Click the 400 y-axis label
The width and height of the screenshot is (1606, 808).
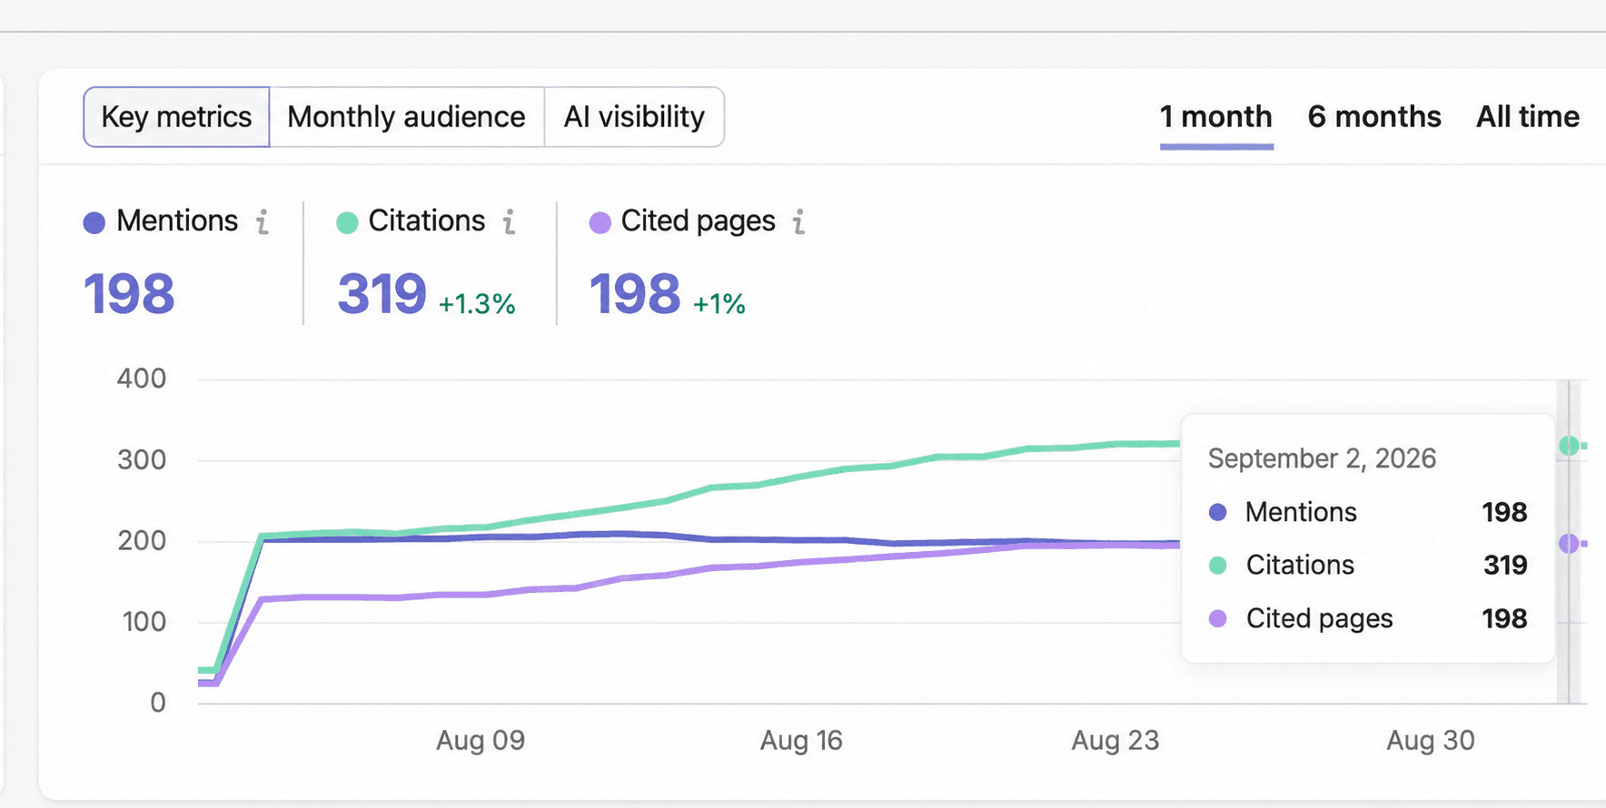[x=142, y=379]
